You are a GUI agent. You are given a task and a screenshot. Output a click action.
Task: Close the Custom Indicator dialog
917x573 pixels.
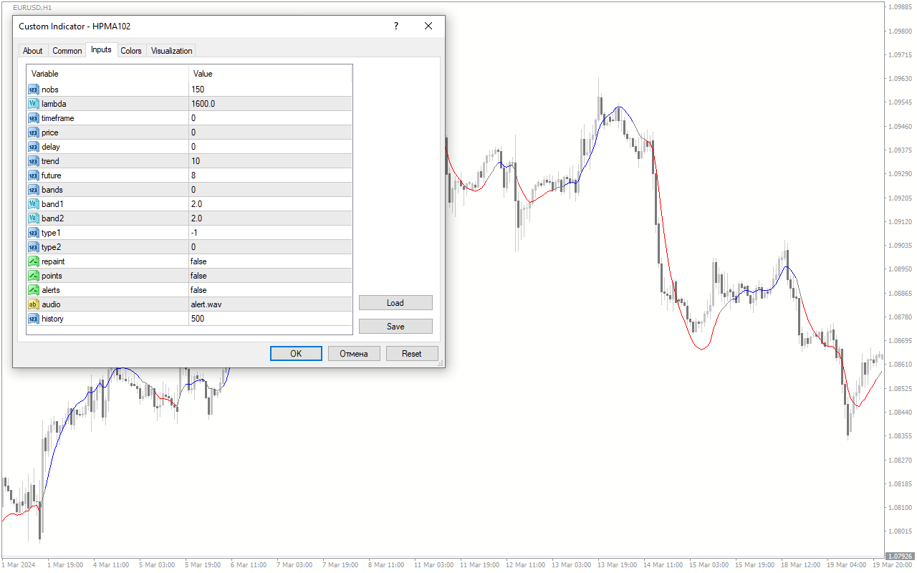(x=428, y=27)
